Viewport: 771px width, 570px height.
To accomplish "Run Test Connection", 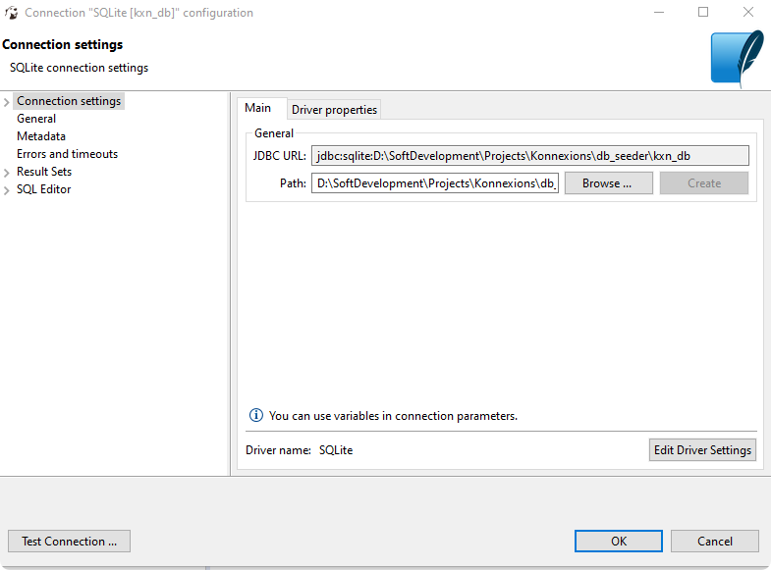I will [x=69, y=541].
